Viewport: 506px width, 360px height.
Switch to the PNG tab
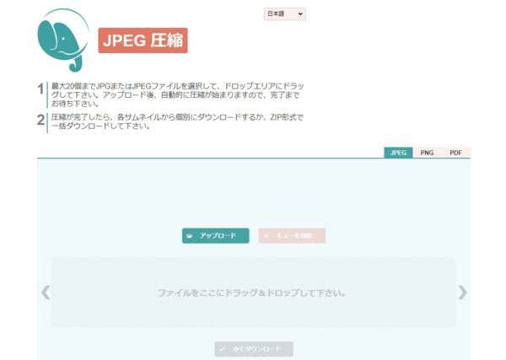[427, 153]
